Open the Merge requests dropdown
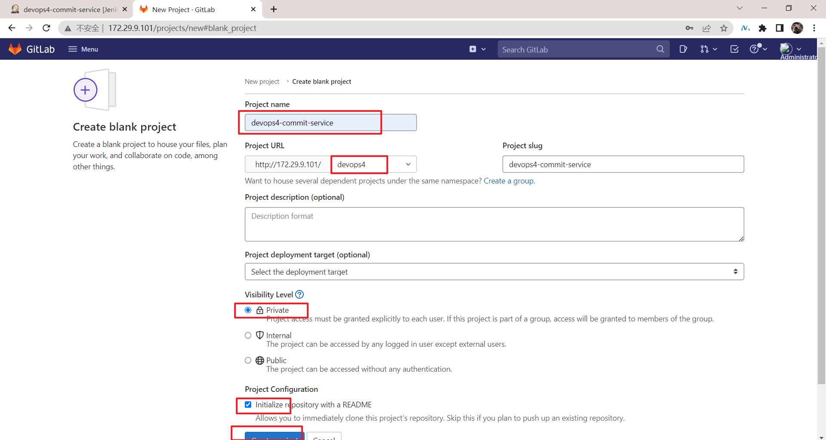The height and width of the screenshot is (440, 826). pyautogui.click(x=709, y=49)
